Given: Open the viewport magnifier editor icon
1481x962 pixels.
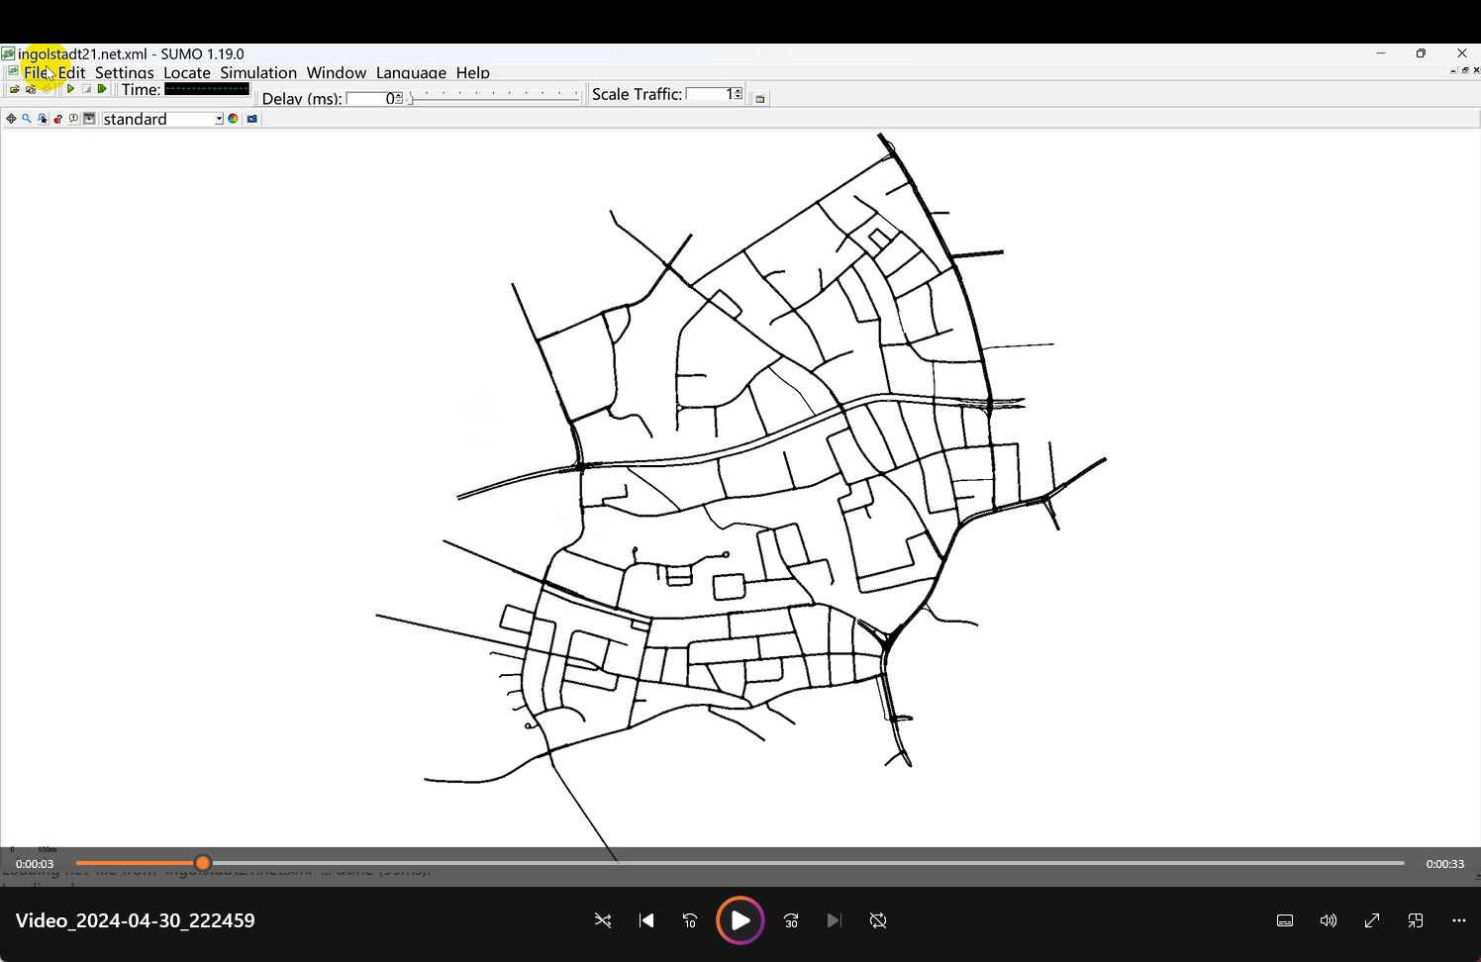Looking at the screenshot, I should point(27,119).
